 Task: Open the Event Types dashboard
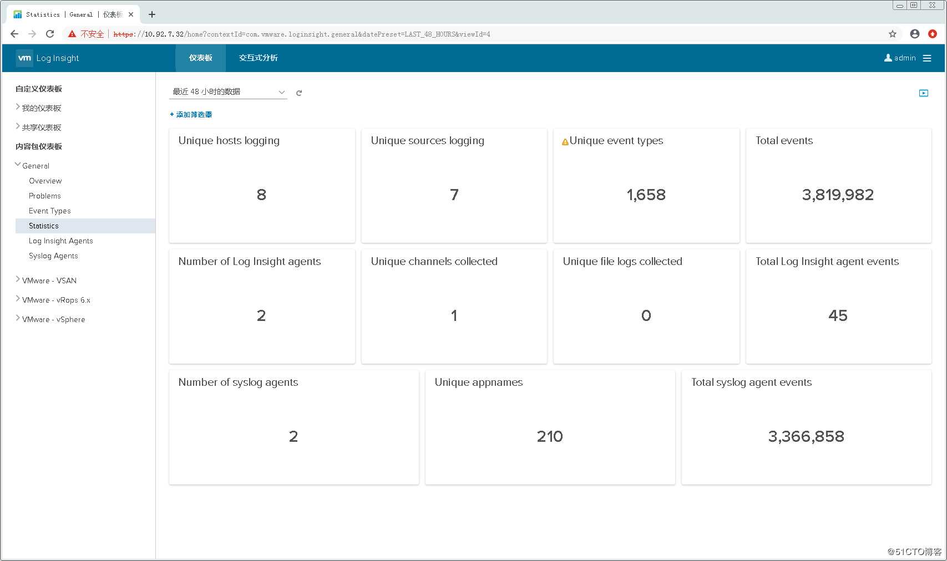(x=50, y=211)
